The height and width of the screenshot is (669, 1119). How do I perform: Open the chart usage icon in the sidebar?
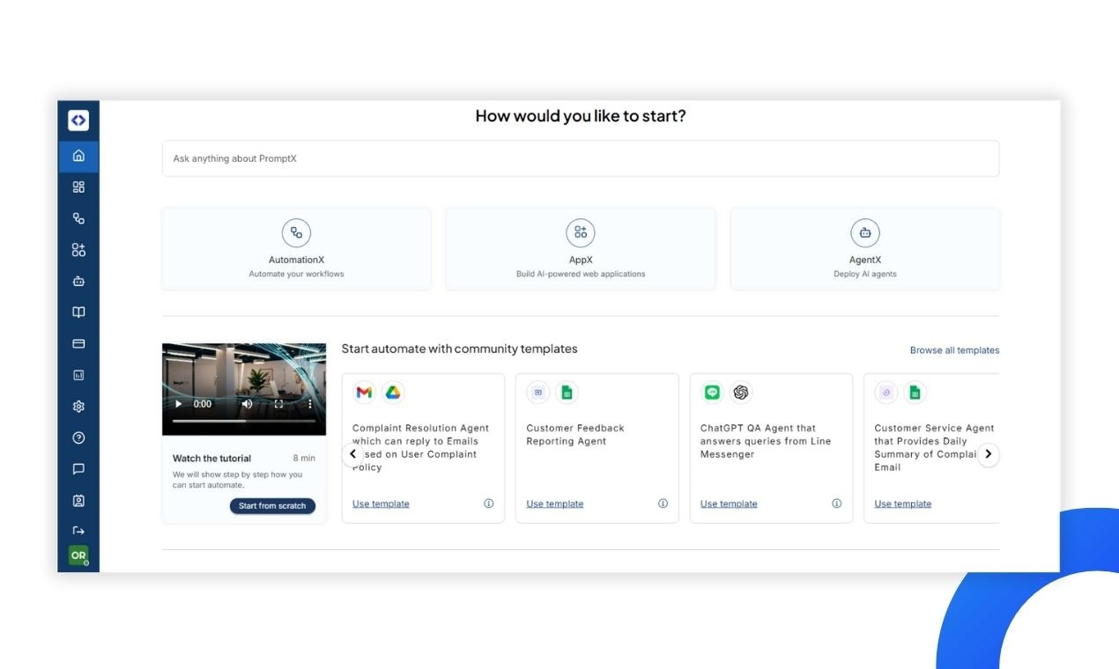point(78,375)
